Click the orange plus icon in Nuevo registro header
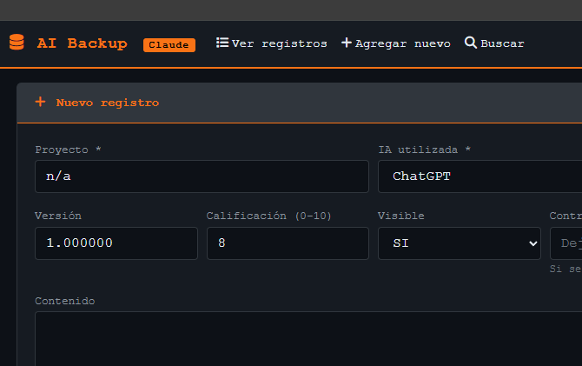 (40, 102)
